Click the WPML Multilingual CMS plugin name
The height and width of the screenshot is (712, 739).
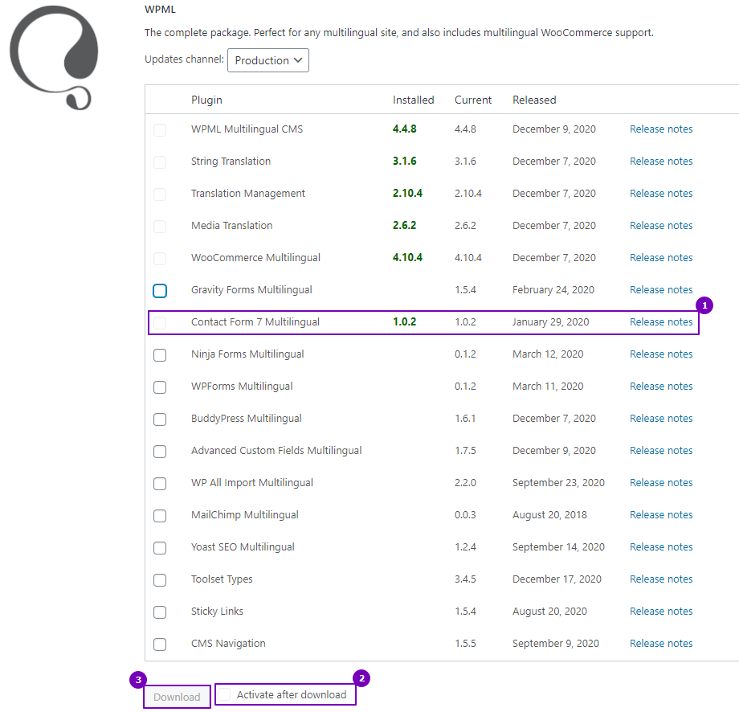247,129
